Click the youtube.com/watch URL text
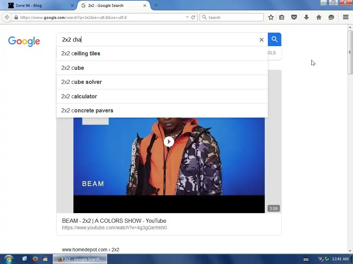The width and height of the screenshot is (353, 264). pos(114,228)
